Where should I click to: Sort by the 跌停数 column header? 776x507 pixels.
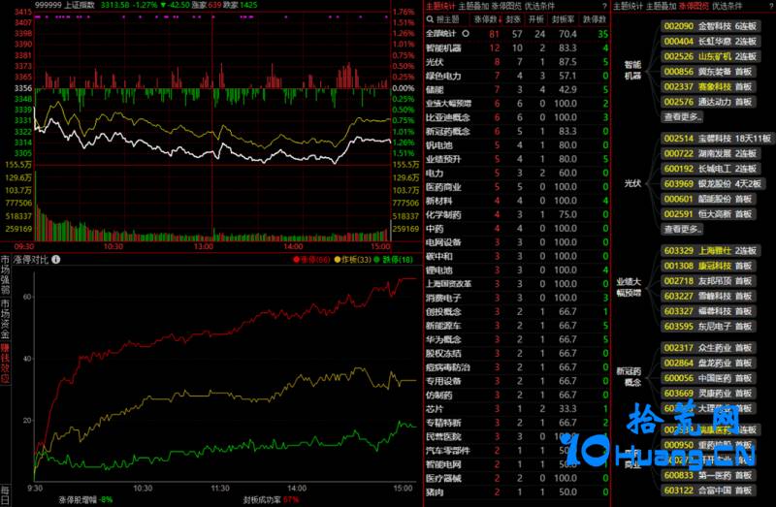pyautogui.click(x=594, y=19)
